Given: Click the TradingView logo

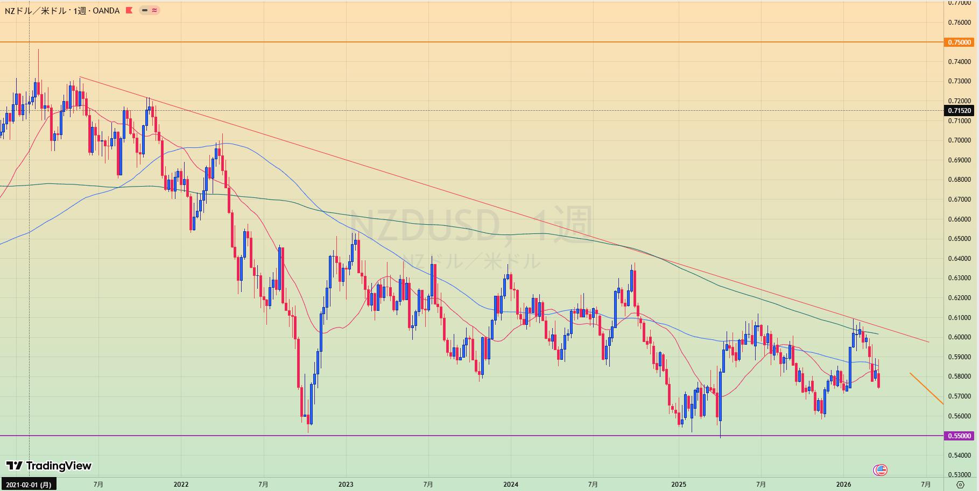Looking at the screenshot, I should (49, 466).
